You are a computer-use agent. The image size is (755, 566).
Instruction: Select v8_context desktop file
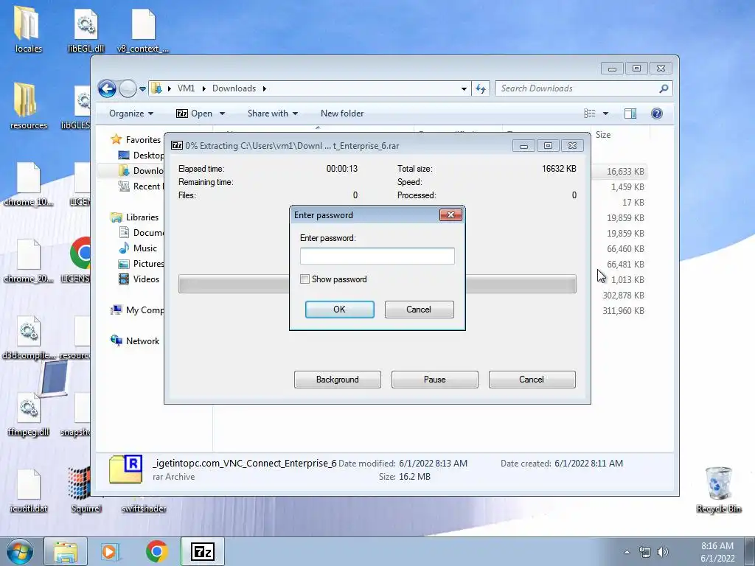[x=144, y=29]
